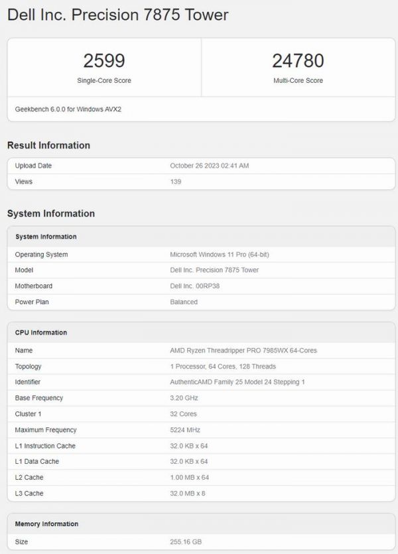This screenshot has height=554, width=398.
Task: Click the 3.20 GHz base frequency value
Action: pyautogui.click(x=184, y=398)
